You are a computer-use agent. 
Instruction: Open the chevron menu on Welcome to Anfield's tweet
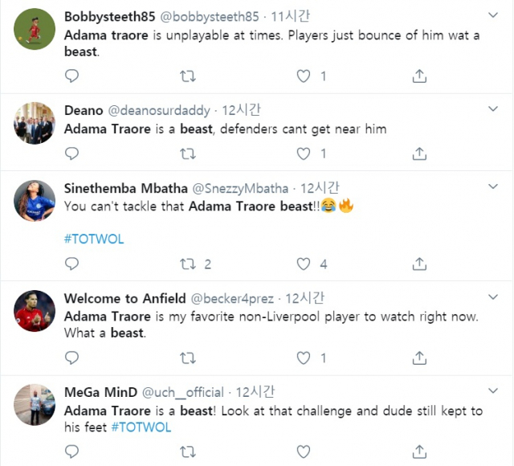coord(492,296)
